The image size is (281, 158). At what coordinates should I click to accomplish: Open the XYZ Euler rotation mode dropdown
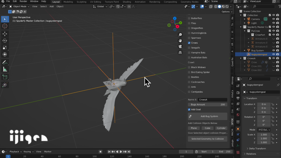(x=264, y=130)
